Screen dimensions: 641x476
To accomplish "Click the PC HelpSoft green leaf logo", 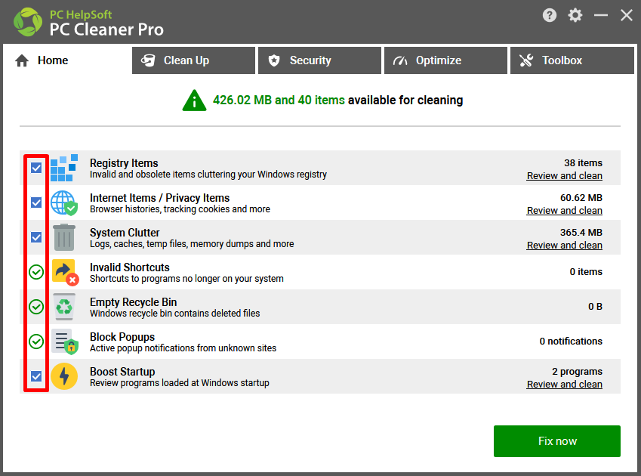I will tap(28, 22).
